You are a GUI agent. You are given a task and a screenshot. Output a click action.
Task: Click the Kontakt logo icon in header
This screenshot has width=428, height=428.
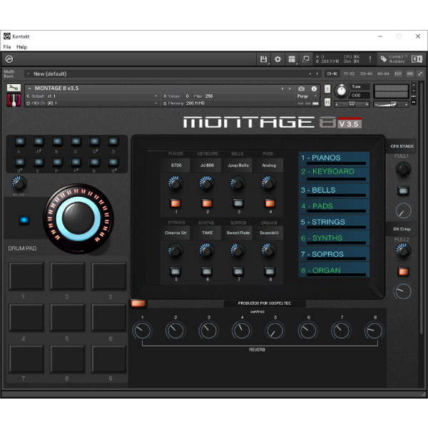(9, 59)
